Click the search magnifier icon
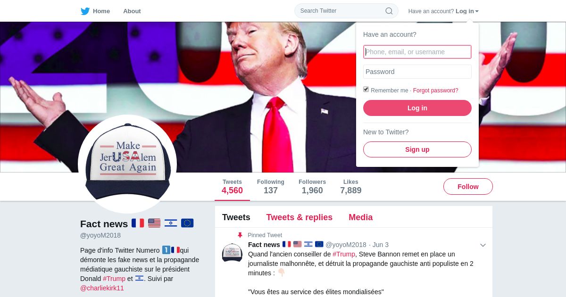Viewport: 566px width, 297px height. pyautogui.click(x=389, y=11)
